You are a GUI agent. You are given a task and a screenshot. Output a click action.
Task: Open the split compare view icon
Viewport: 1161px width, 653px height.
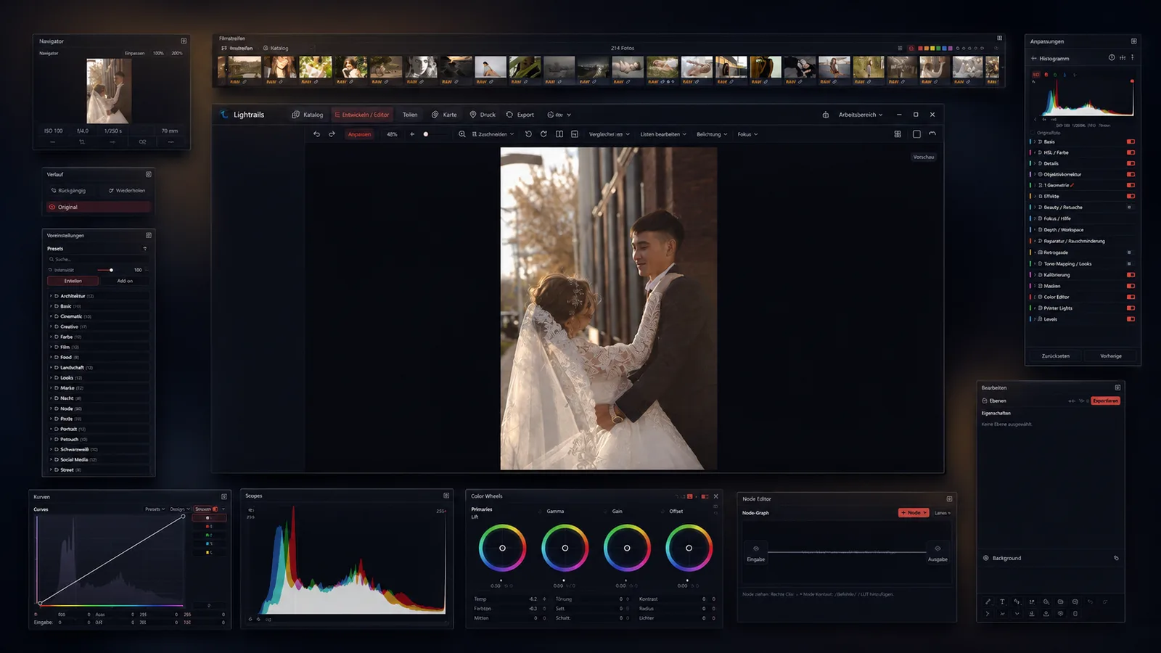[x=559, y=134]
